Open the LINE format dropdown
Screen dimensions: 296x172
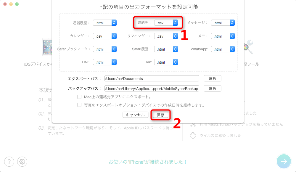pyautogui.click(x=105, y=62)
